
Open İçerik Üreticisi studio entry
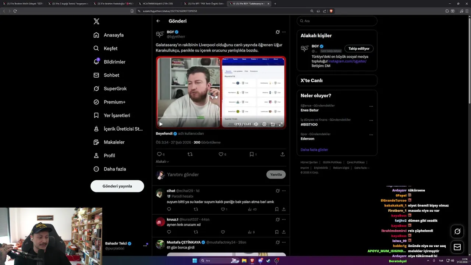[x=118, y=129]
